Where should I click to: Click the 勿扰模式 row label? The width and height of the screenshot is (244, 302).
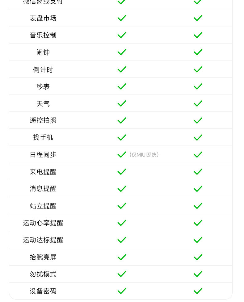43,274
